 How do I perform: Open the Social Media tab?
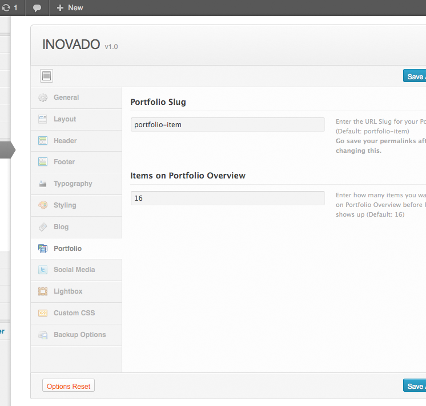(77, 270)
